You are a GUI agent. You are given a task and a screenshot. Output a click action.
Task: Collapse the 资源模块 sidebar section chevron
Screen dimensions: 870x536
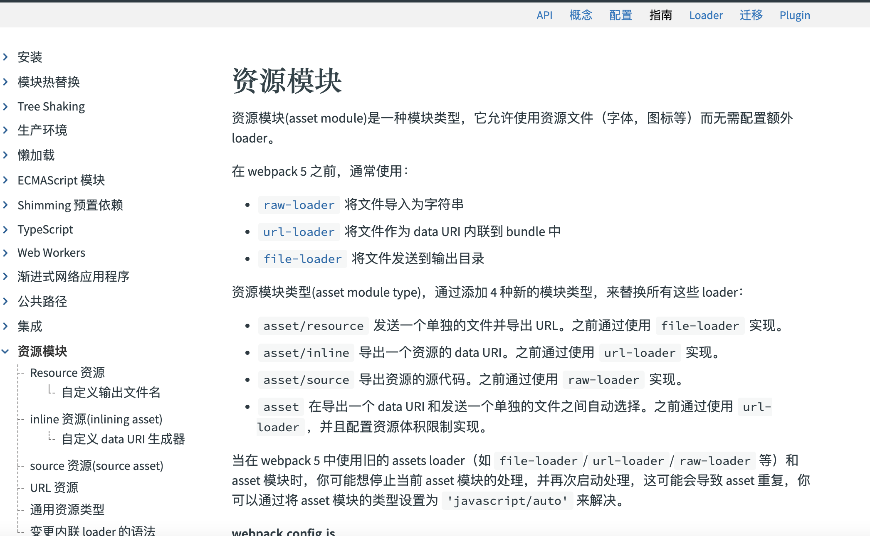pyautogui.click(x=5, y=352)
